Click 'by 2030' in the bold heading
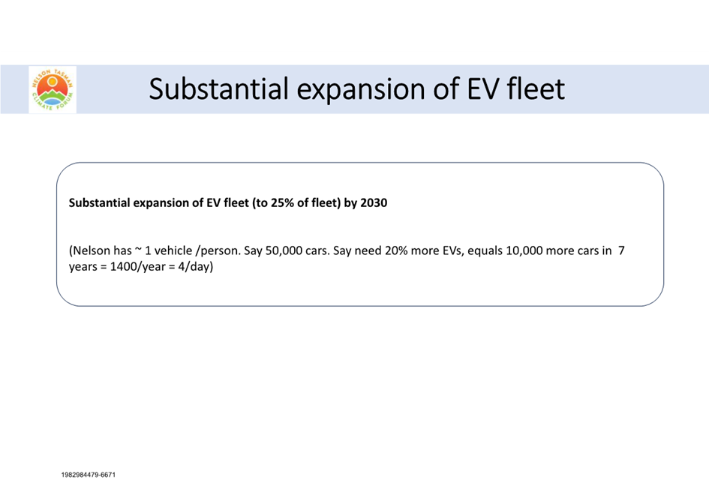 [x=366, y=202]
